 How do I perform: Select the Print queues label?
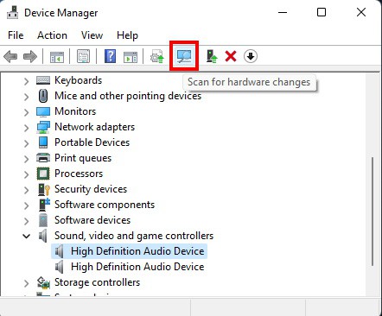point(83,158)
